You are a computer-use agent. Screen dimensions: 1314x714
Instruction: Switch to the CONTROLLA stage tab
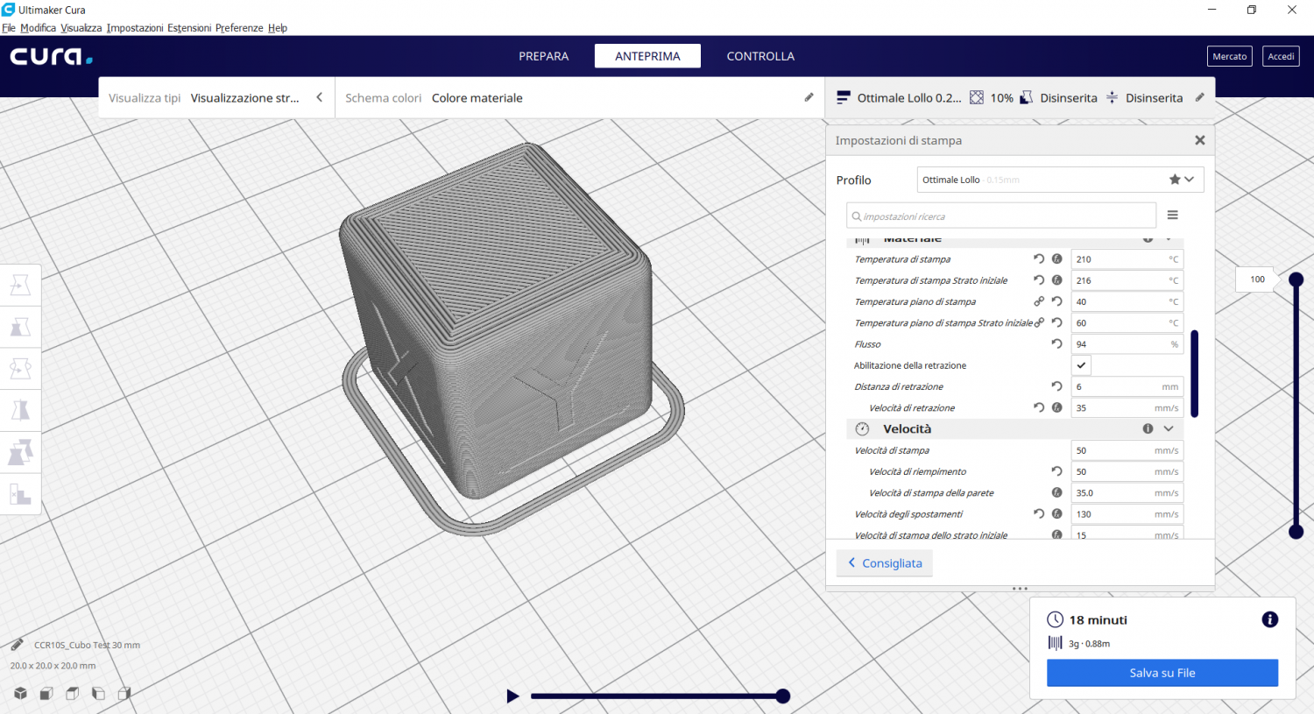coord(760,56)
